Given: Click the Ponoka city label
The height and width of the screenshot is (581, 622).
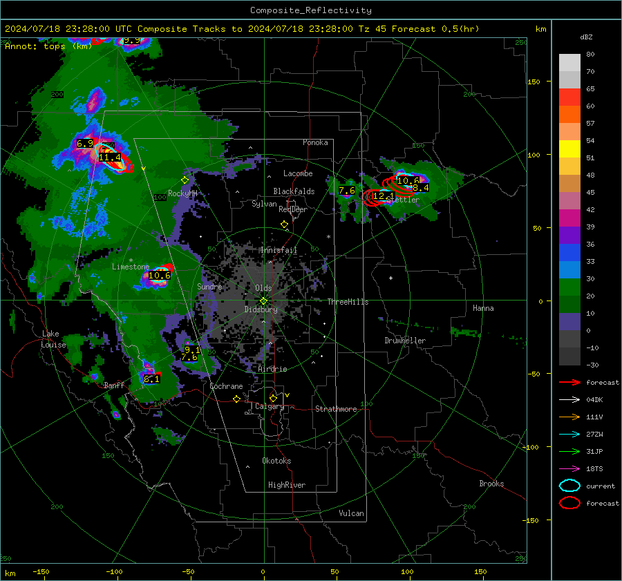Looking at the screenshot, I should (x=315, y=142).
